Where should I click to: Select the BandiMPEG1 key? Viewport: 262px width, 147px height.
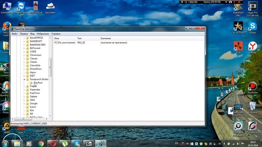pyautogui.click(x=36, y=38)
